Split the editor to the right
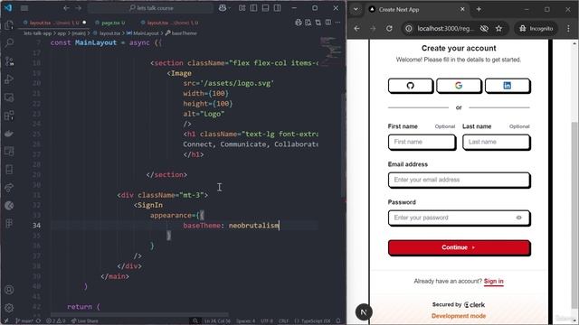Viewport: 579px width, 325px height. (327, 23)
